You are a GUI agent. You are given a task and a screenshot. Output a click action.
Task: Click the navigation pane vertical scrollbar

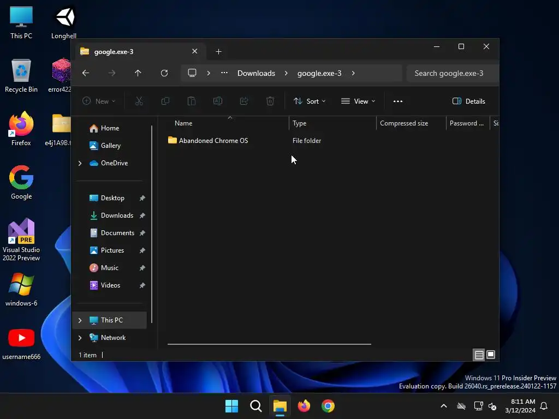[152, 224]
